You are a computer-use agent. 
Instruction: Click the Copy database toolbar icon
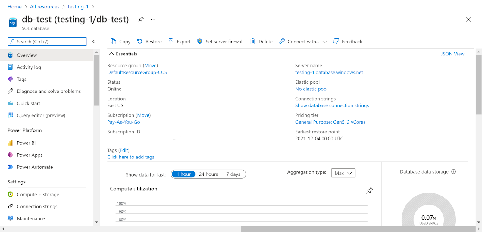(x=113, y=41)
